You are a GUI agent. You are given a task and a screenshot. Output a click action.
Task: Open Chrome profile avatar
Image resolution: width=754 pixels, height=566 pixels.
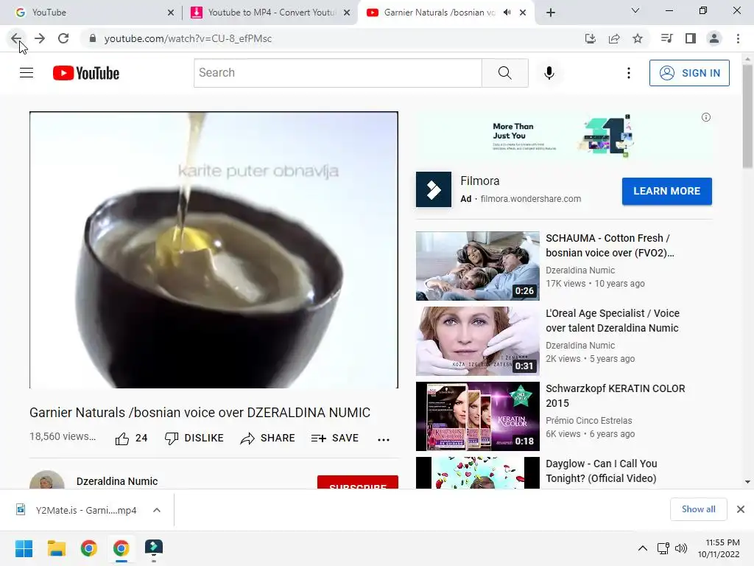(x=714, y=38)
